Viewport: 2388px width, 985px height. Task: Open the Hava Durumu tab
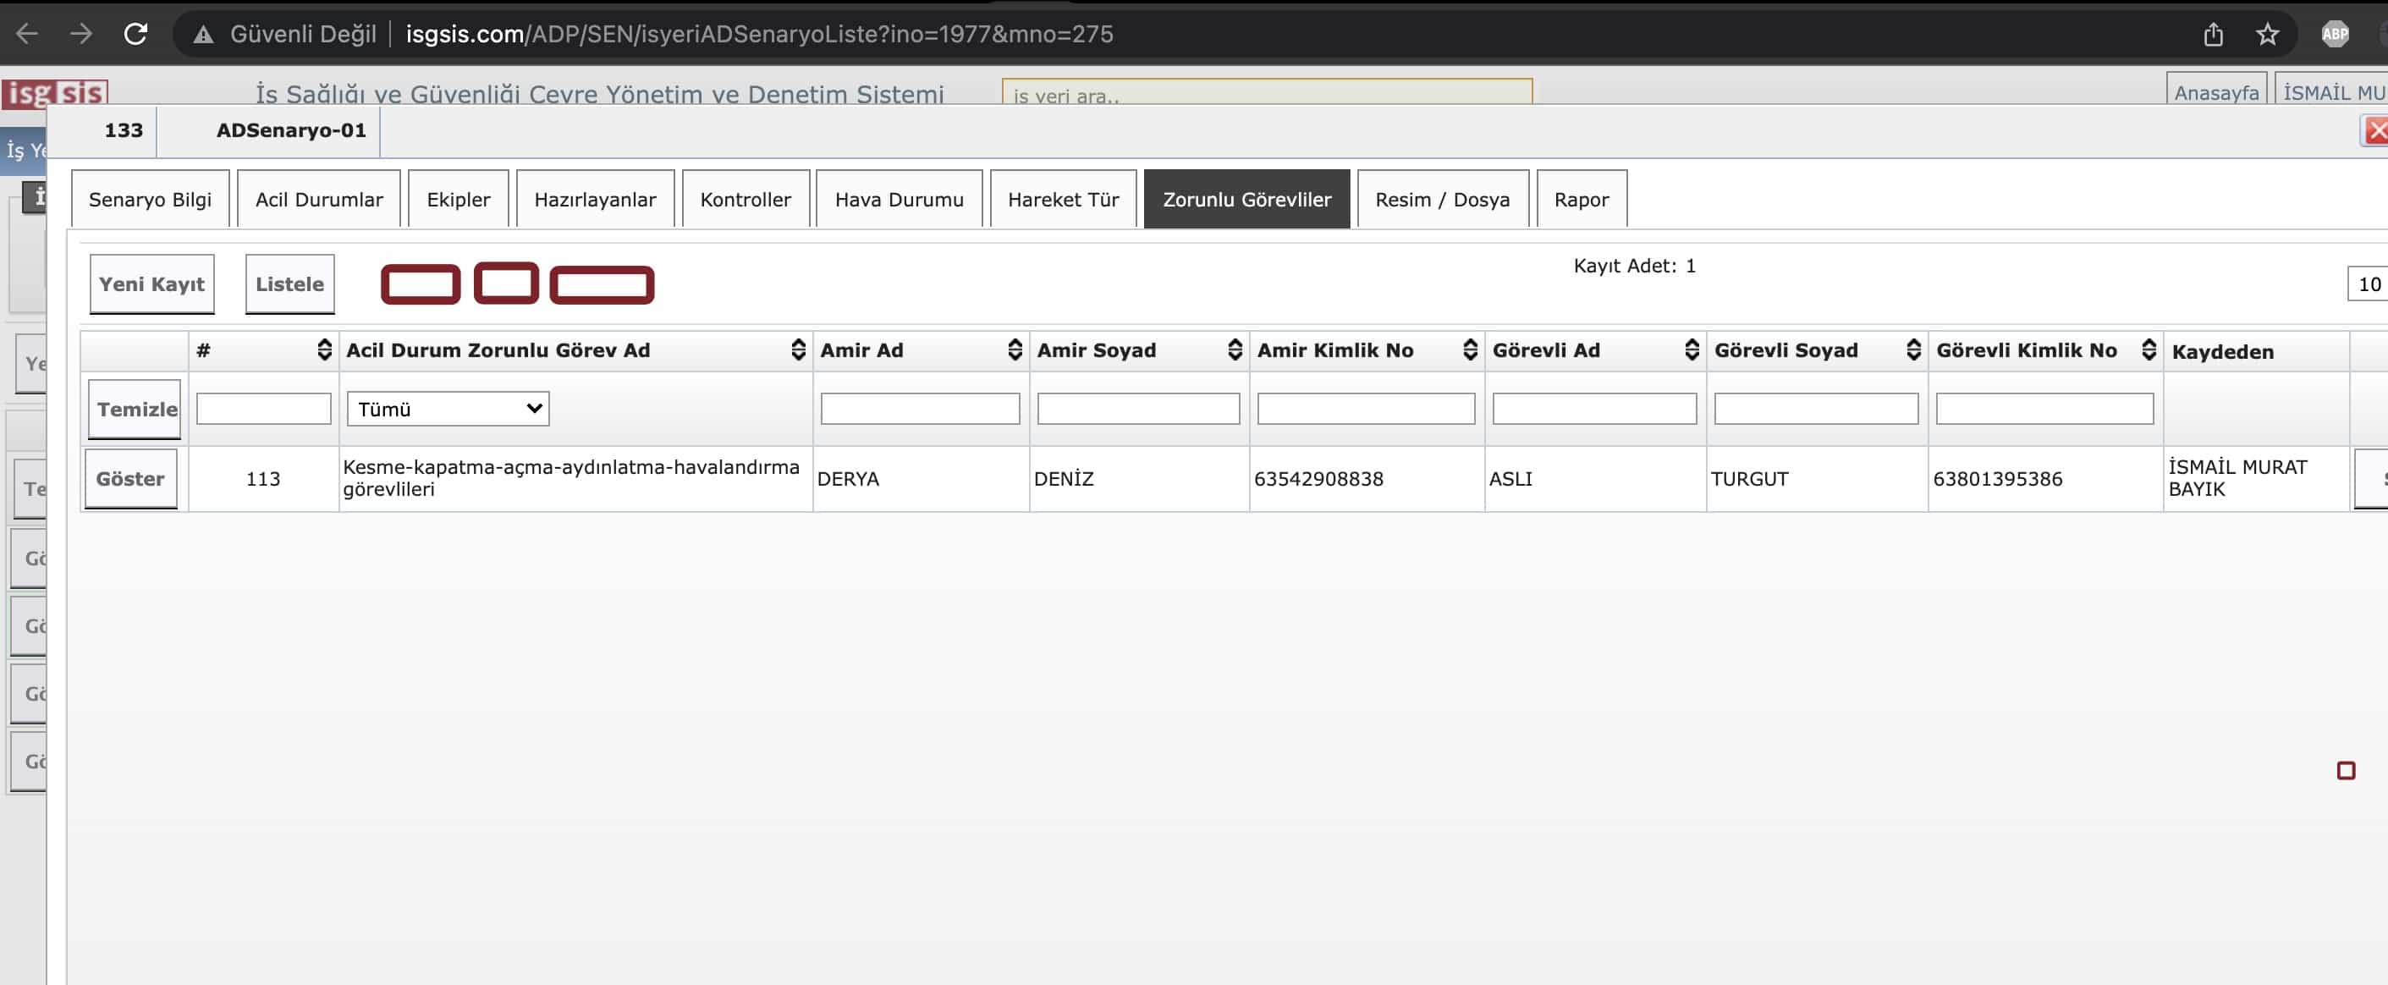coord(899,199)
